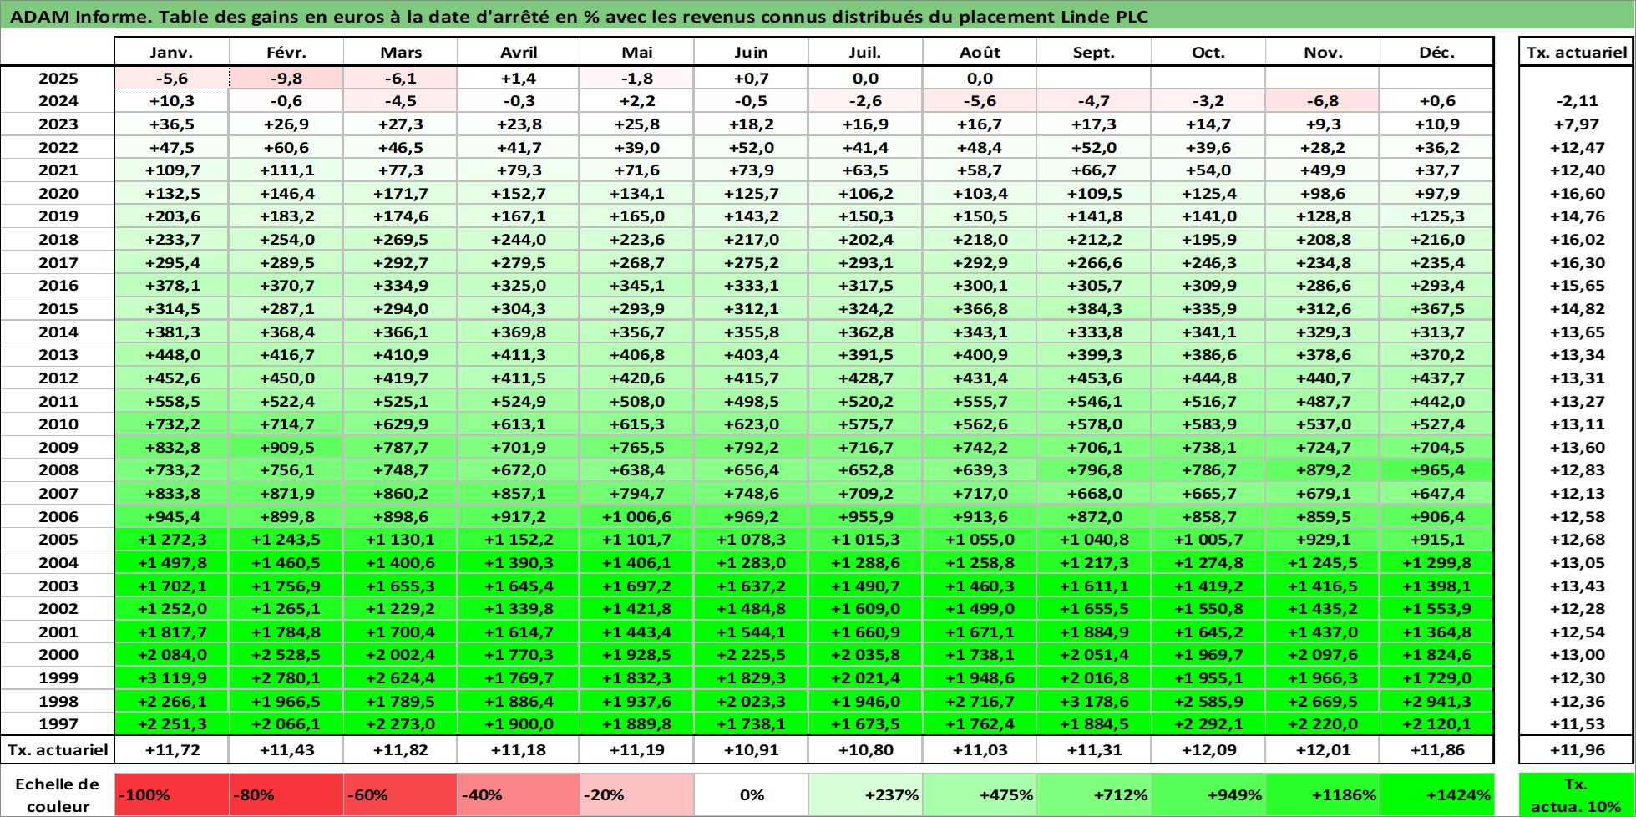The width and height of the screenshot is (1636, 817).
Task: Select the 2005 row label
Action: coord(58,540)
